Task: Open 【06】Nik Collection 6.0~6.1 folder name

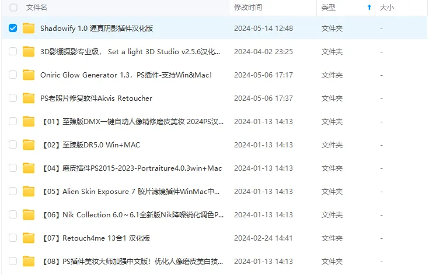Action: click(x=132, y=215)
